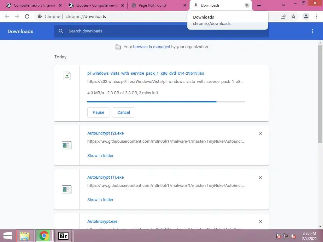Image resolution: width=323 pixels, height=242 pixels.
Task: Open the 'browser is managed' link
Action: 152,47
